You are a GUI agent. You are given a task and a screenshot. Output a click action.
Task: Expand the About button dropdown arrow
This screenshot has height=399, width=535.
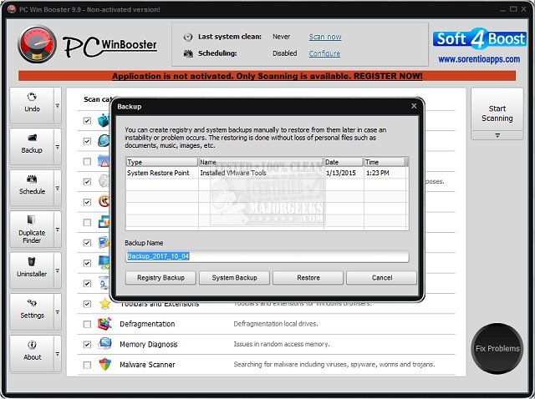tap(58, 354)
